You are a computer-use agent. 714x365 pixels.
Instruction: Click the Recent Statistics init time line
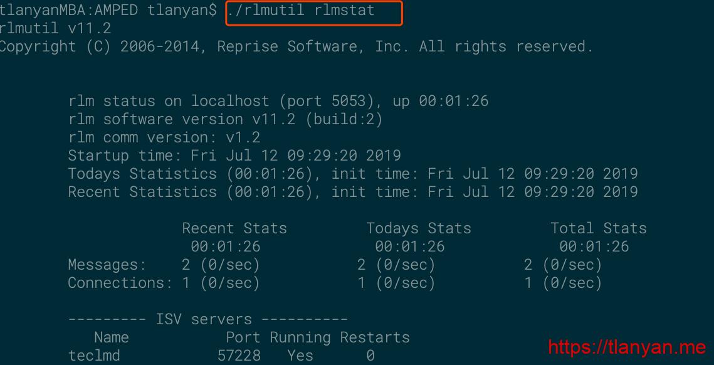click(352, 192)
